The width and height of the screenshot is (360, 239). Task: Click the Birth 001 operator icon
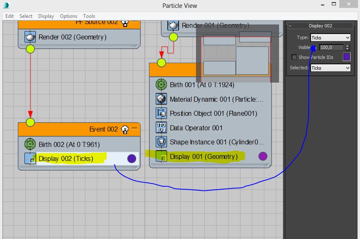click(x=161, y=85)
